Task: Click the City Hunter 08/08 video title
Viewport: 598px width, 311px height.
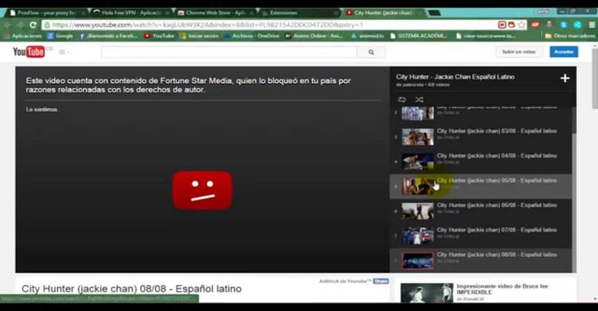Action: click(131, 289)
